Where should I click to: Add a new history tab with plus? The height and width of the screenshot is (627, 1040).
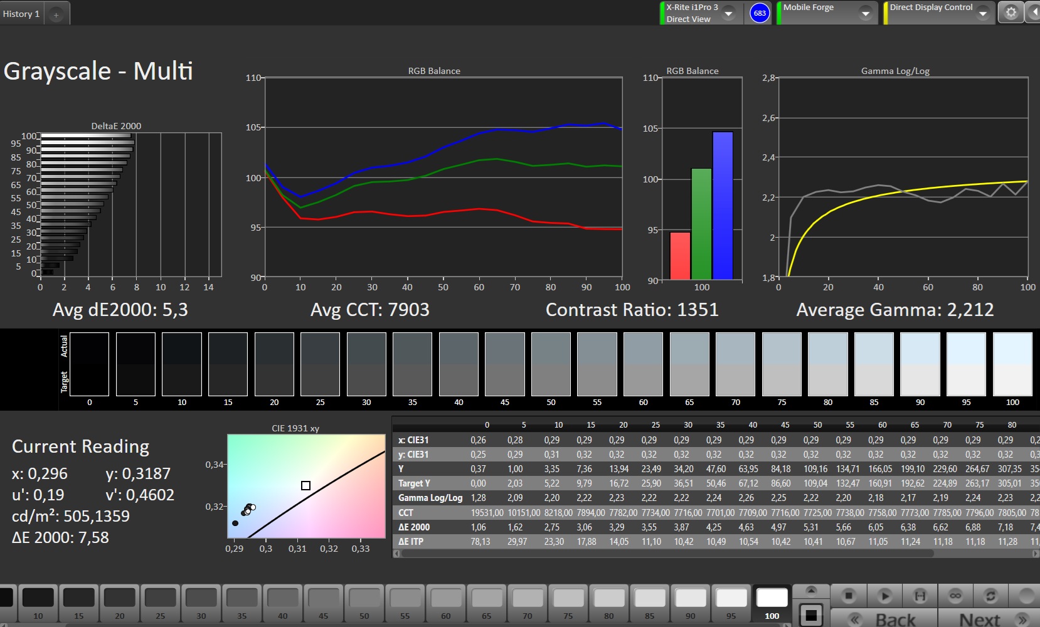click(56, 14)
